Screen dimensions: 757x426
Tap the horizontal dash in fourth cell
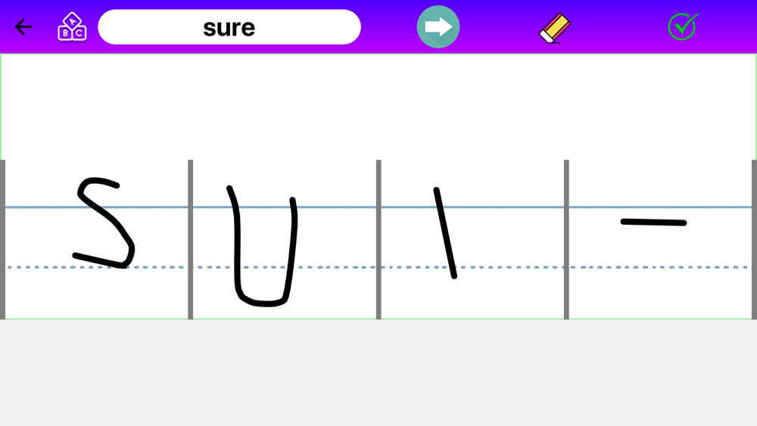pos(653,222)
